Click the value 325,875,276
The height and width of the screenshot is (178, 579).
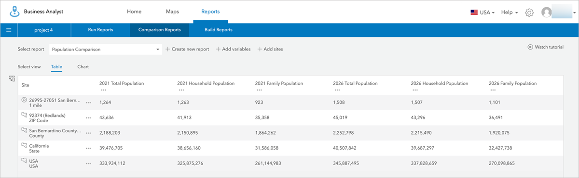point(190,164)
